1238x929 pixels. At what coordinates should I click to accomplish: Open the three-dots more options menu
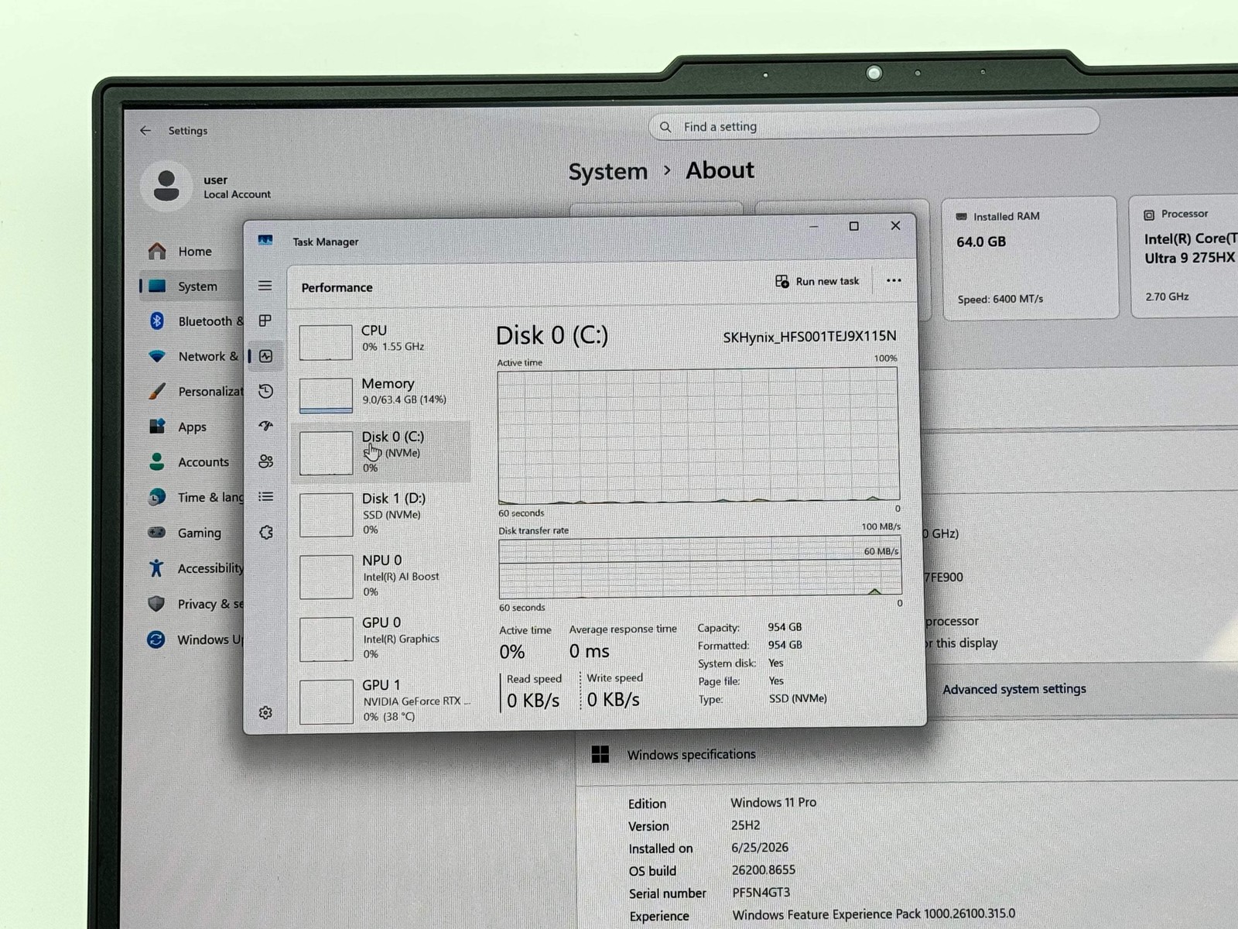coord(894,281)
